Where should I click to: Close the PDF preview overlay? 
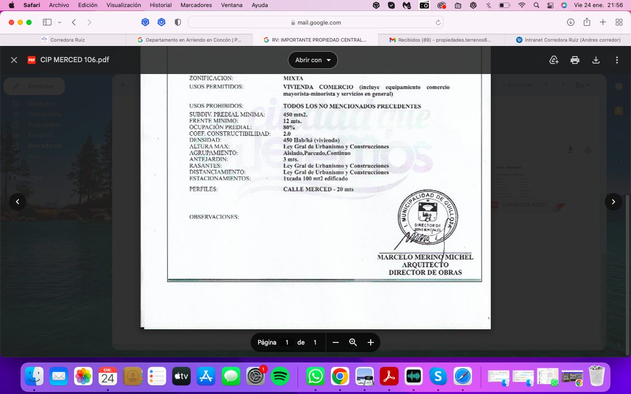click(14, 60)
